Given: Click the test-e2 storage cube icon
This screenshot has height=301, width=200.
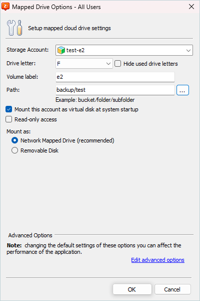Looking at the screenshot, I should coord(61,50).
